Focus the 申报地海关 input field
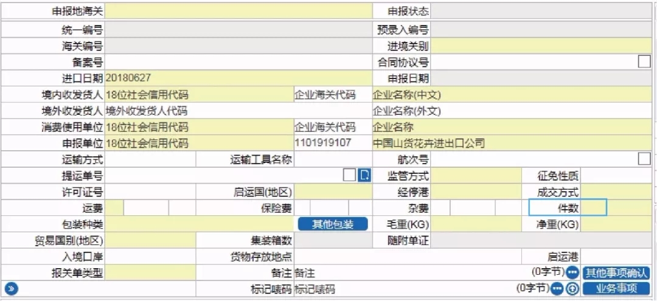 (x=238, y=11)
